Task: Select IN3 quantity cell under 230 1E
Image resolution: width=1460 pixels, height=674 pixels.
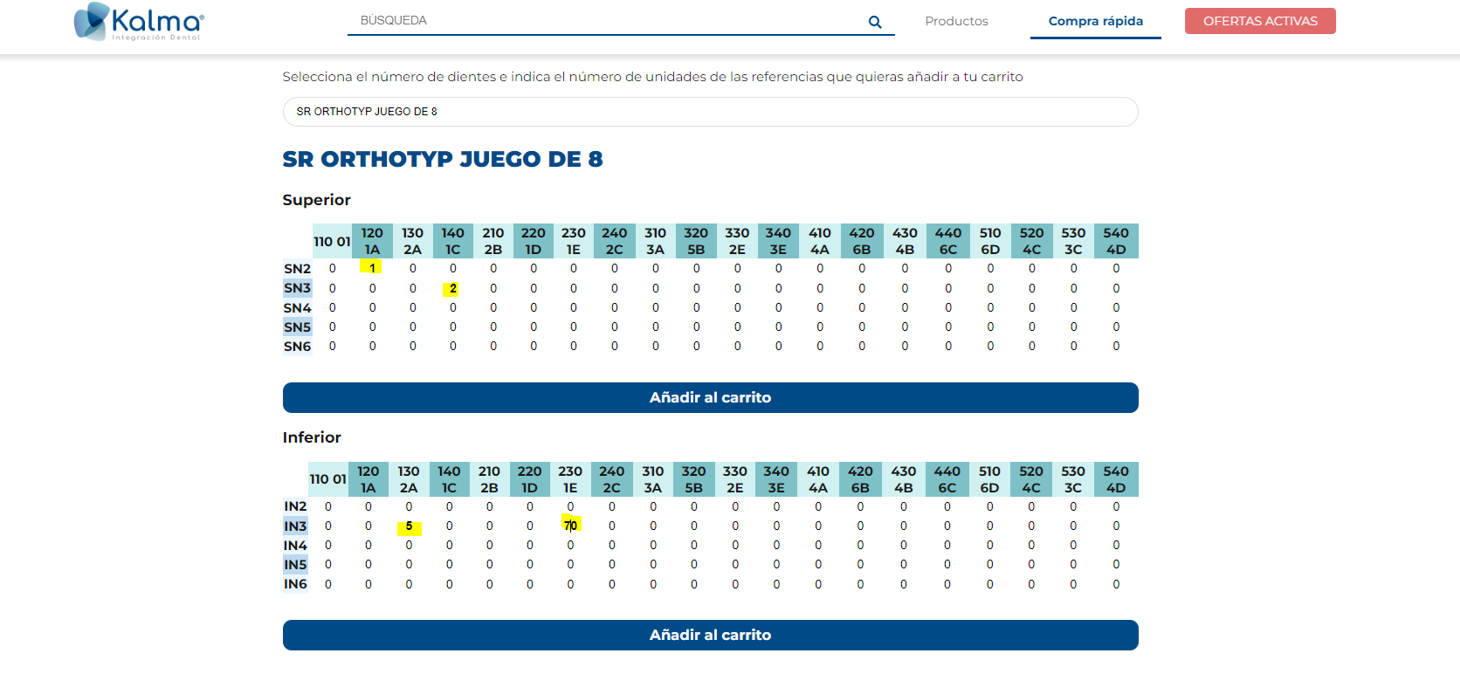Action: pyautogui.click(x=571, y=526)
